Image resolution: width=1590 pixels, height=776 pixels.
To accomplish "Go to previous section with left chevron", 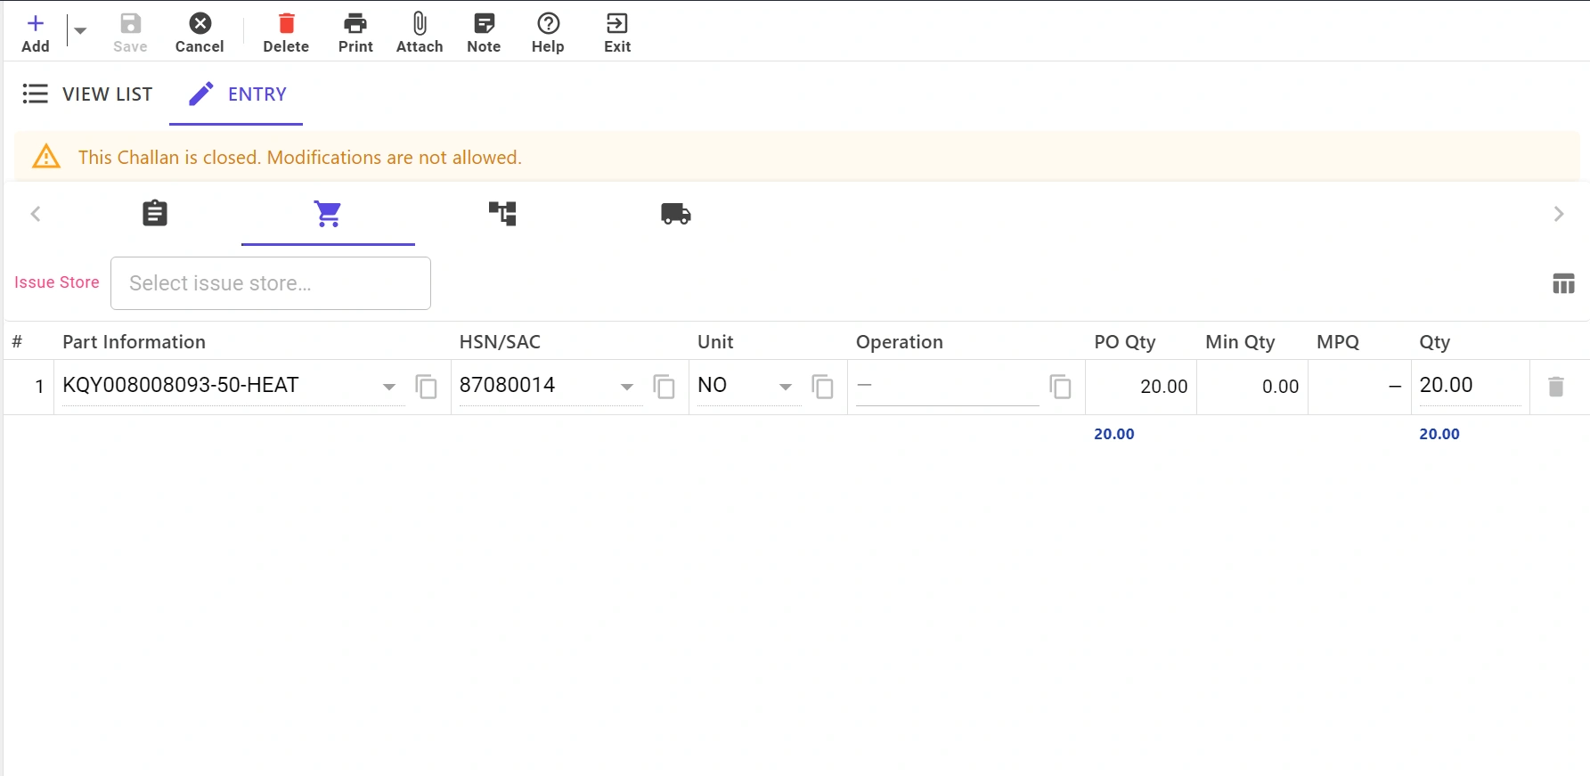I will [x=36, y=214].
